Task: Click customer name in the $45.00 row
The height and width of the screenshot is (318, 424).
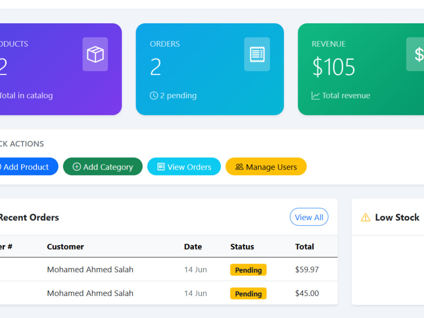Action: click(x=90, y=293)
